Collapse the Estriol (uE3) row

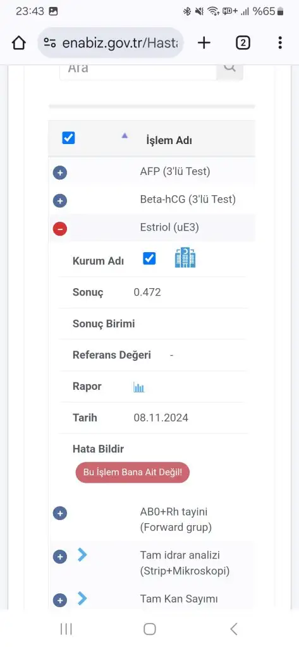tap(60, 229)
